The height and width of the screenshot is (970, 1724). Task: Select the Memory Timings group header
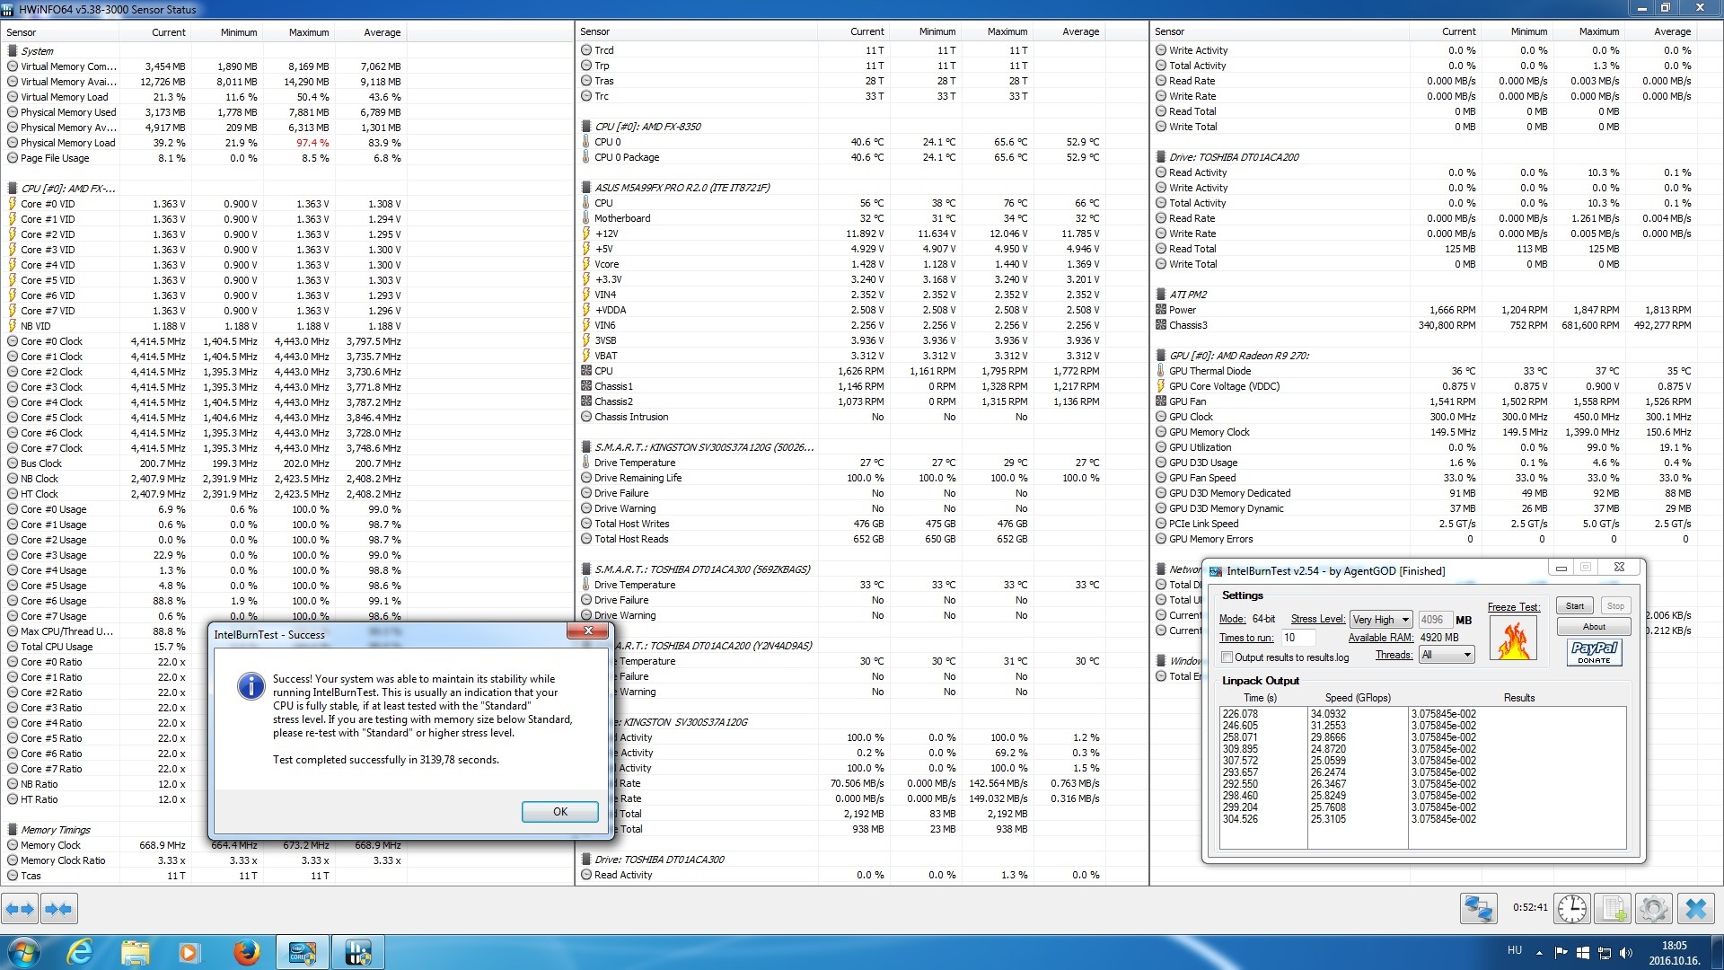[56, 830]
